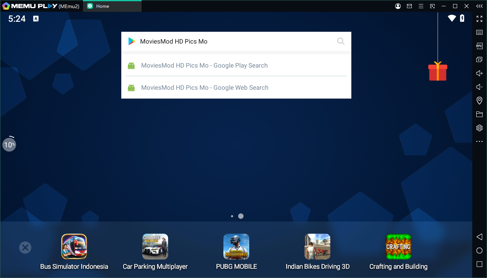Choose MoviesMod HD Pics Mo Google Web Search
This screenshot has height=278, width=487.
coord(205,88)
